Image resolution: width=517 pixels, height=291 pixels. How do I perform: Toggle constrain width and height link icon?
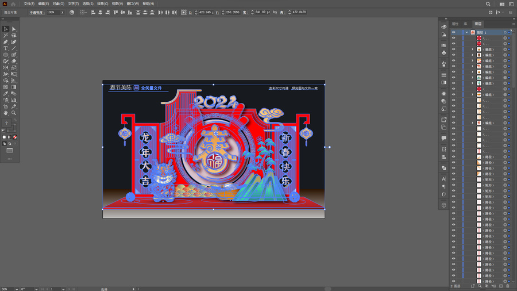tap(275, 12)
